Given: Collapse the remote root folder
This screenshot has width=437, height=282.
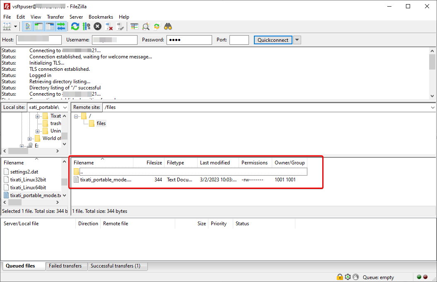Looking at the screenshot, I should pos(76,116).
